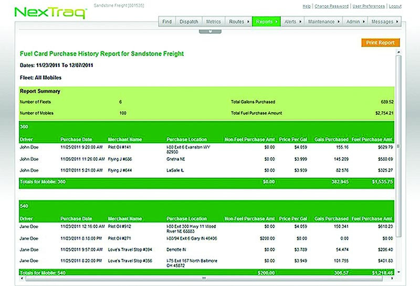Click the vertical scrollbar thumb

(398, 146)
